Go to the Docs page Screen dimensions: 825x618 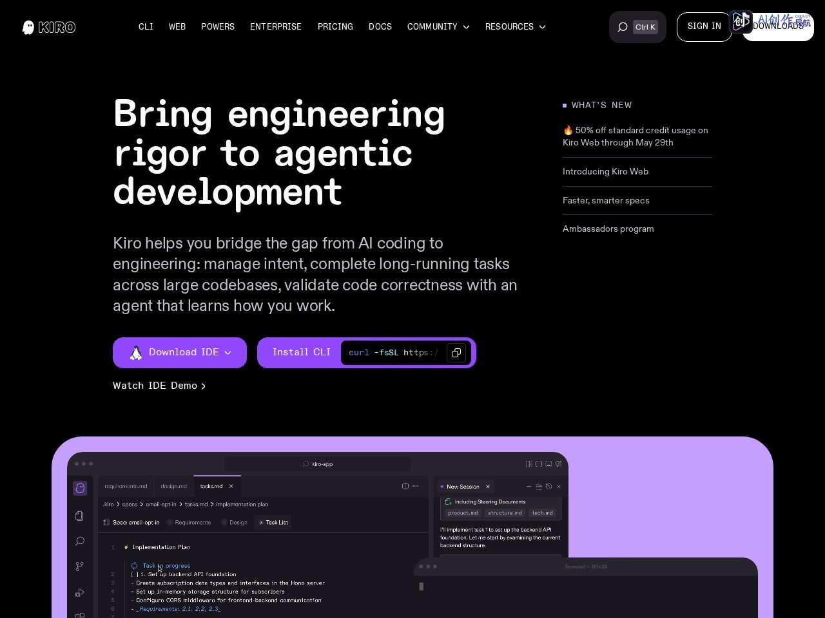(380, 27)
